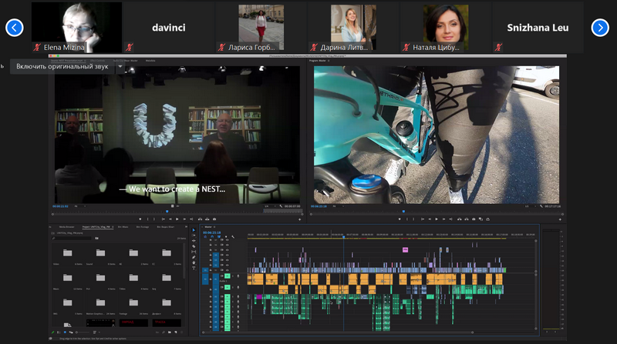
Task: Toggle mute on the Audio 1 track
Action: pos(228,276)
